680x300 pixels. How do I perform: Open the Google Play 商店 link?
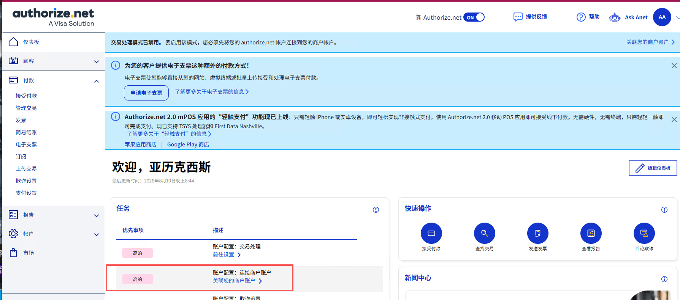click(188, 145)
